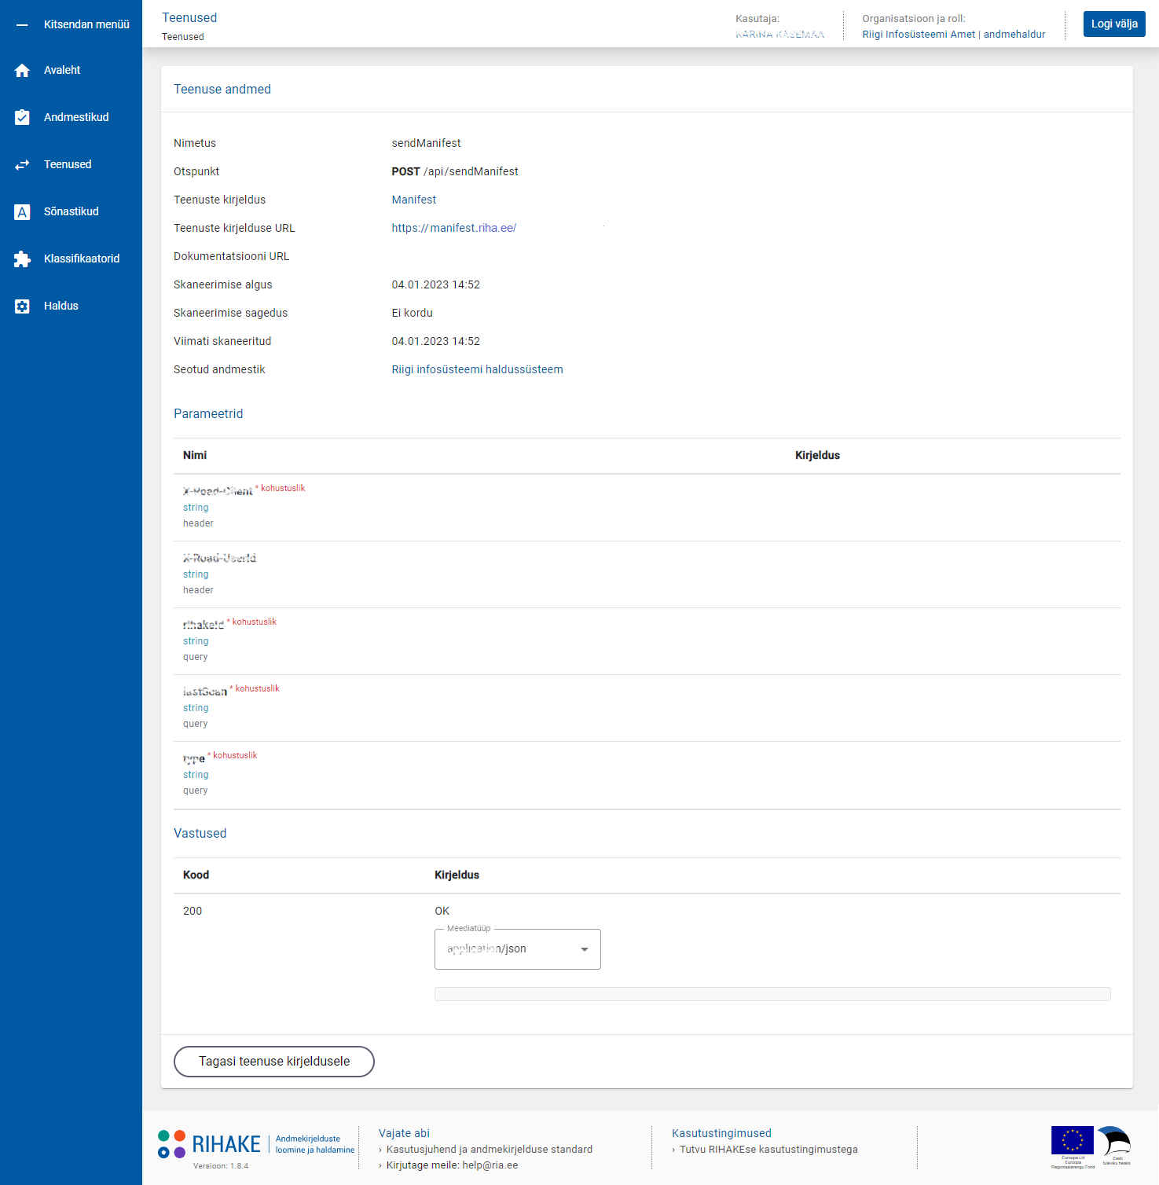
Task: Click Tagasi teenuse kirjeldusele button
Action: [273, 1062]
